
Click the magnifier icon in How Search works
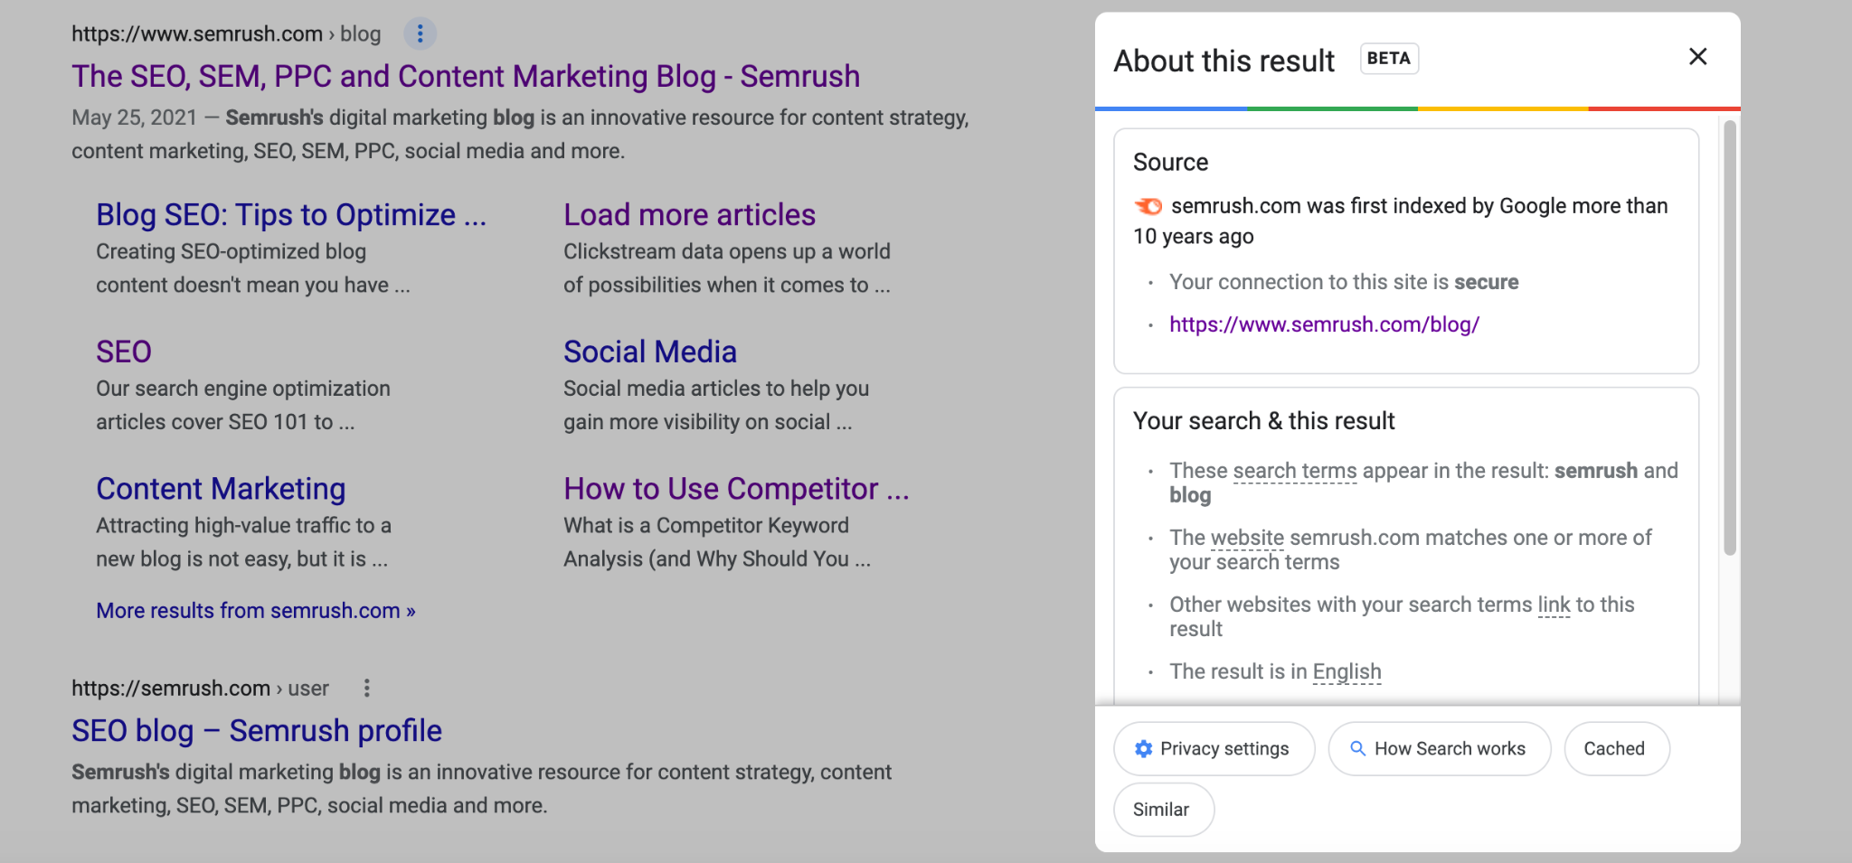pyautogui.click(x=1359, y=748)
